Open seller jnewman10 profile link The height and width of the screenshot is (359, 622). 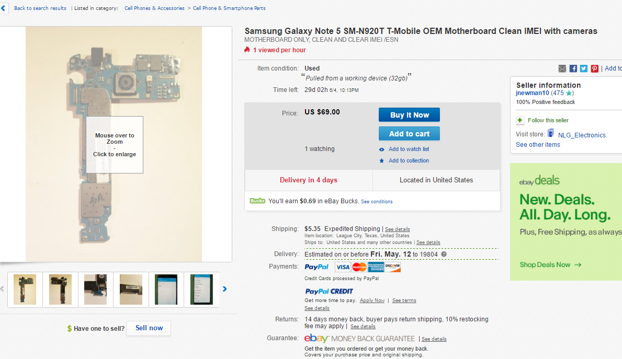click(532, 93)
